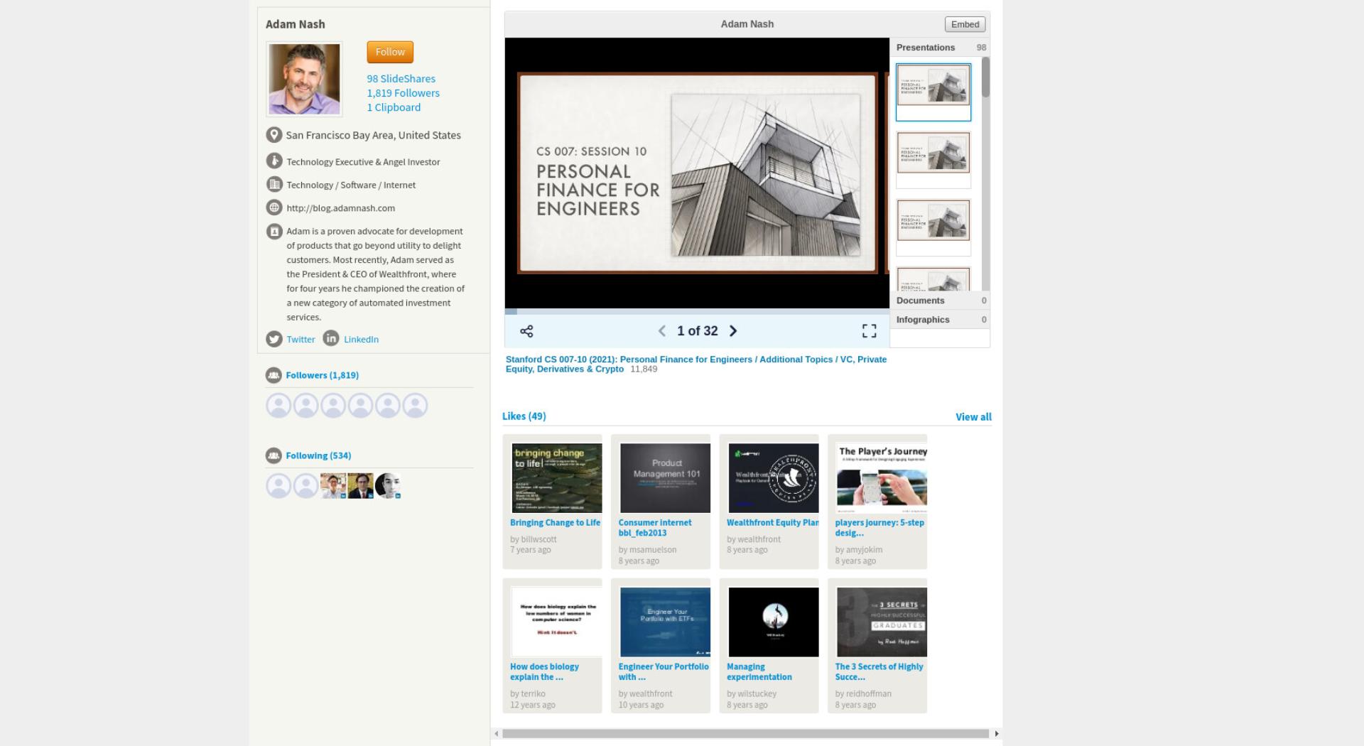Open The 3 Secrets of Highly Successful thumbnail
The height and width of the screenshot is (746, 1364).
[882, 622]
